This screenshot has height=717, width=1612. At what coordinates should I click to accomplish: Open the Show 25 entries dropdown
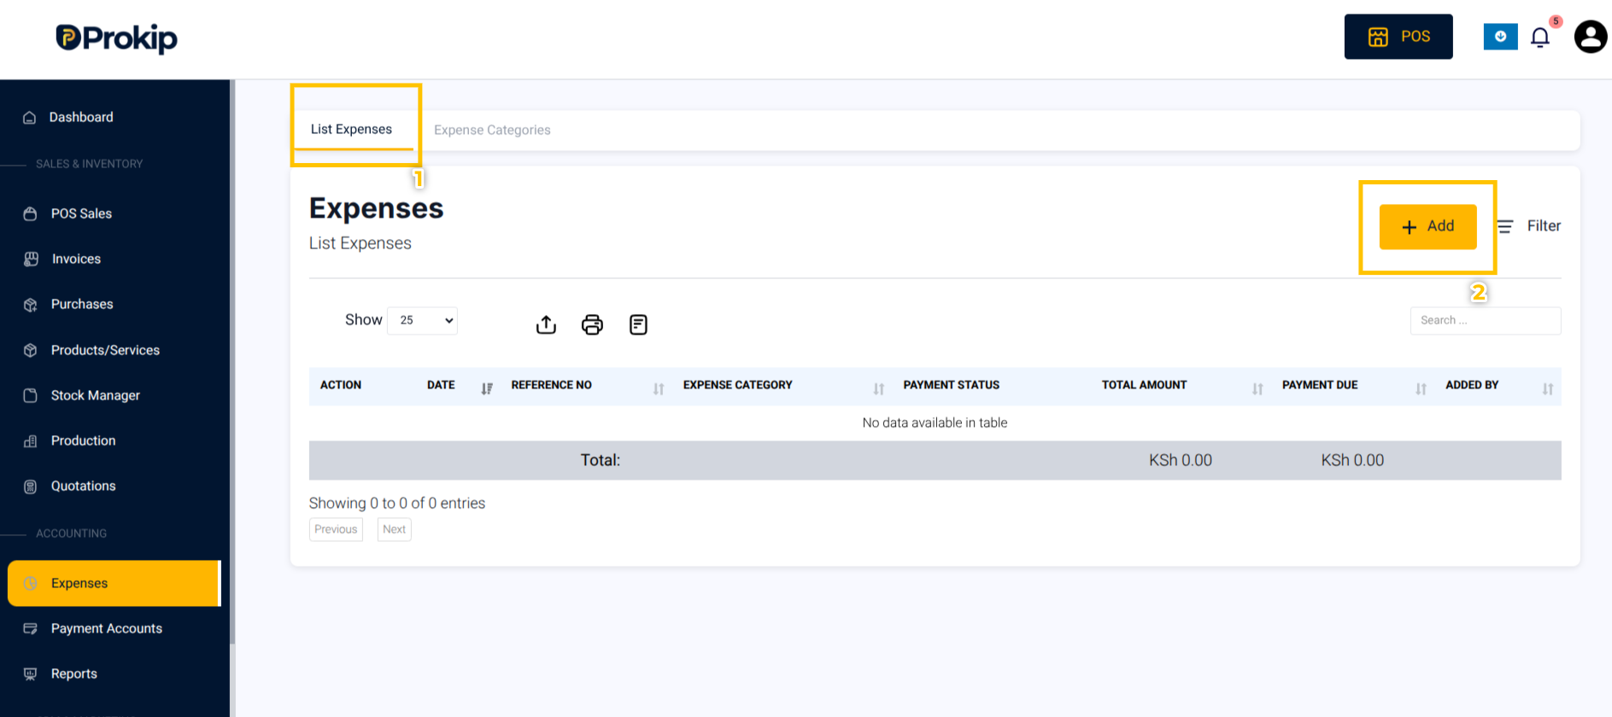tap(422, 320)
